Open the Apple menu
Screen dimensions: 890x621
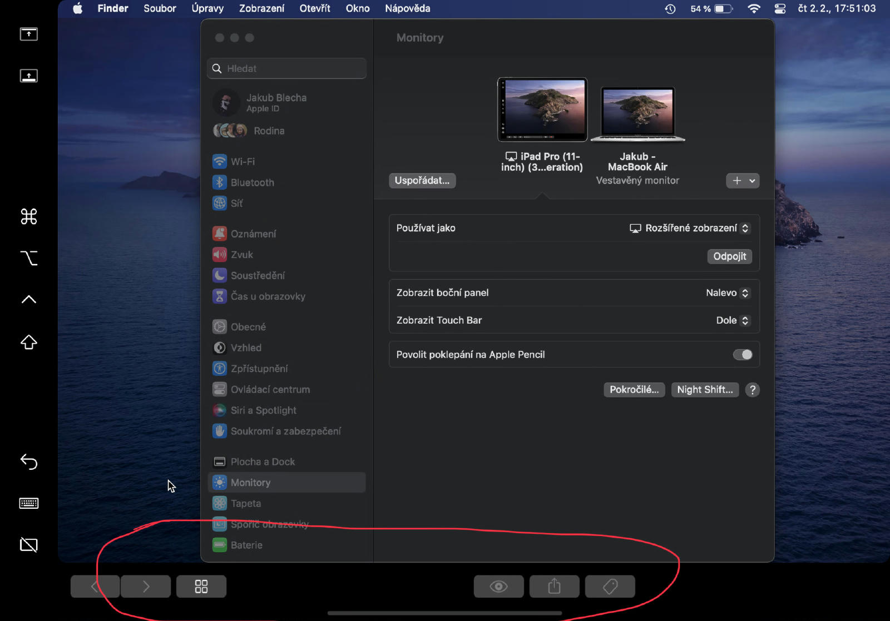coord(78,8)
